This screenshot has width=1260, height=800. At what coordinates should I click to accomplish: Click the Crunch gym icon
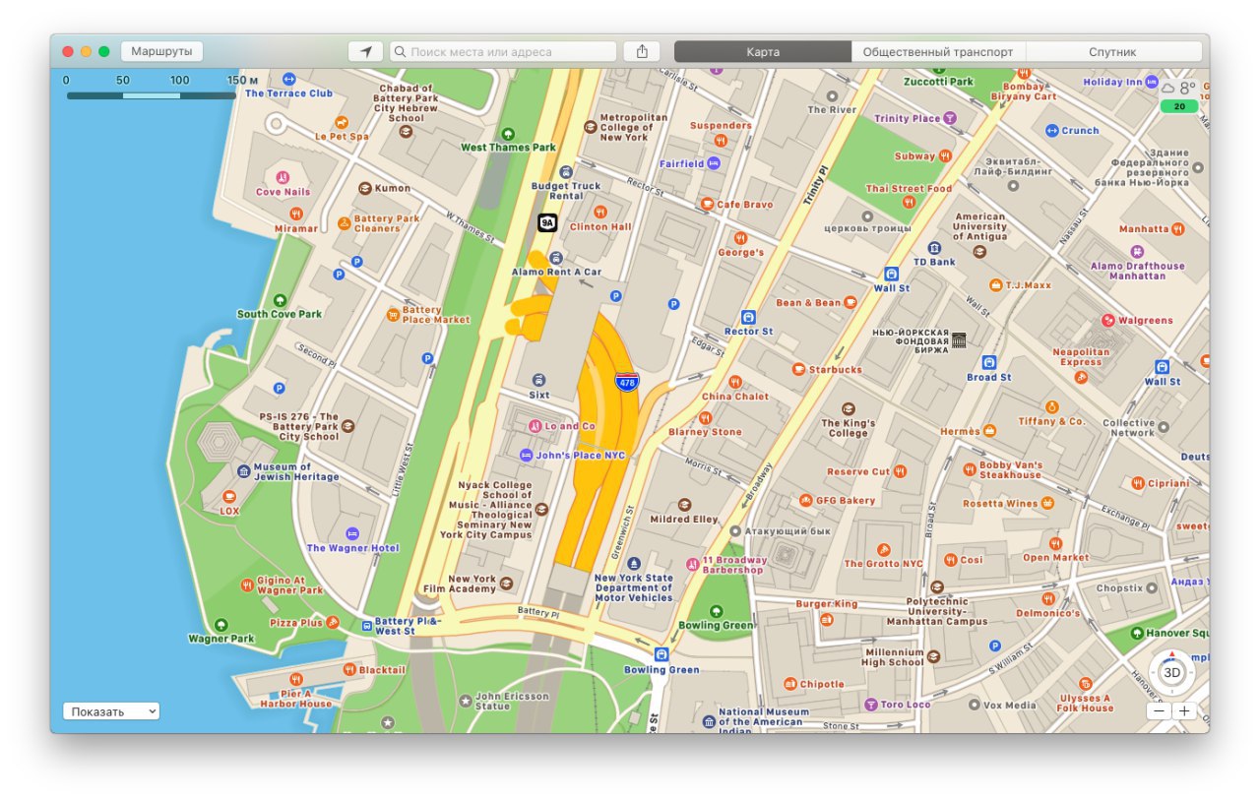pos(1051,130)
